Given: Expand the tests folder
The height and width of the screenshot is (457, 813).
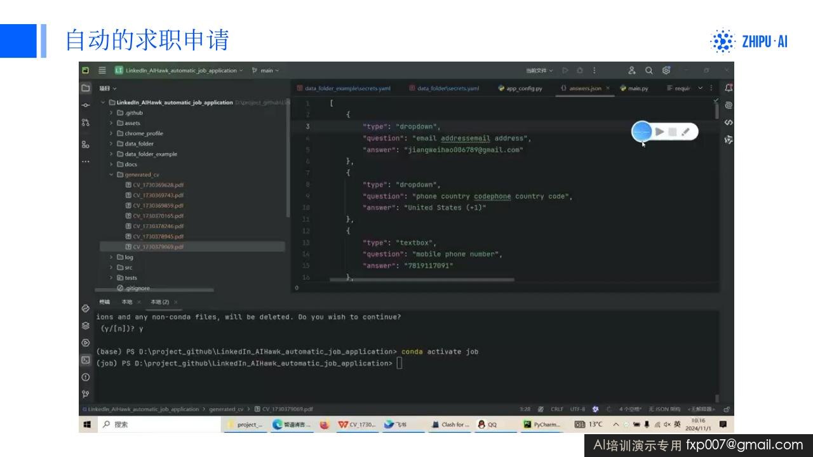Looking at the screenshot, I should [x=111, y=277].
